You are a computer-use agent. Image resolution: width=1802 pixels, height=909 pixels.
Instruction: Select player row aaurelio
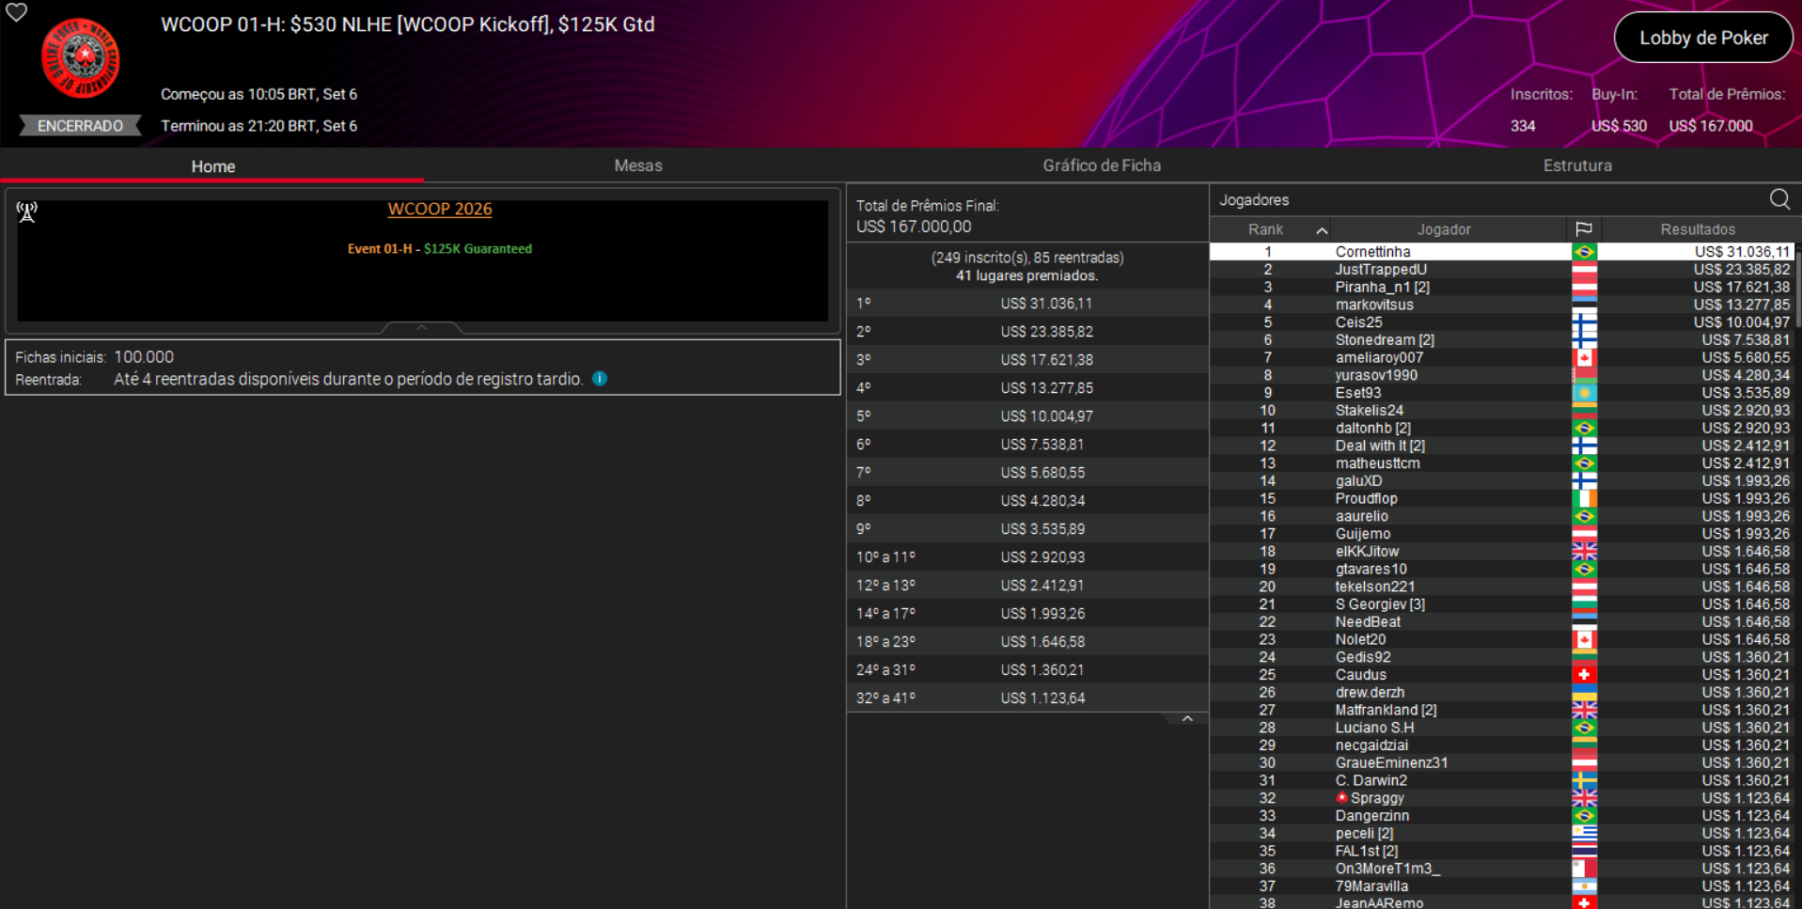1502,516
